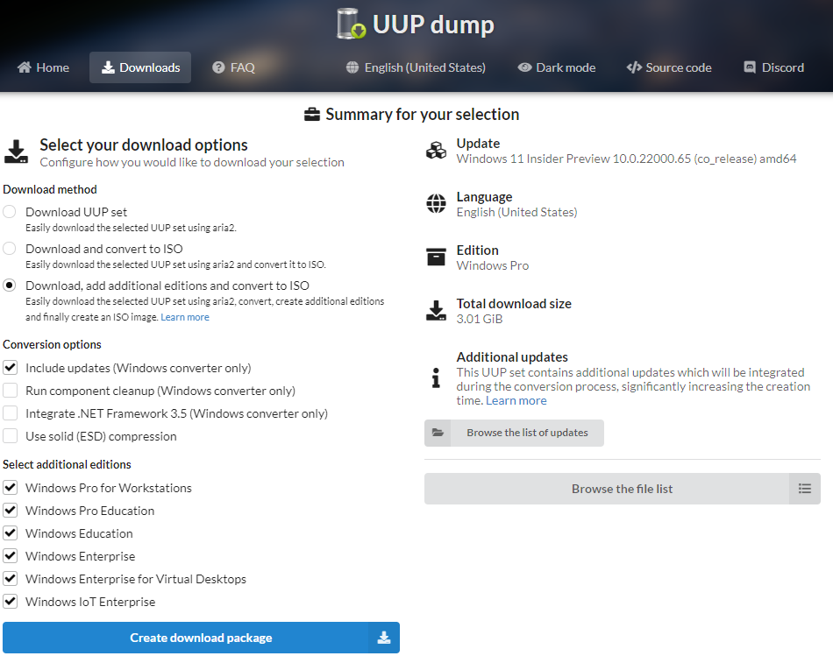
Task: Uncheck Windows Enterprise for Virtual Desktops
Action: pos(11,579)
